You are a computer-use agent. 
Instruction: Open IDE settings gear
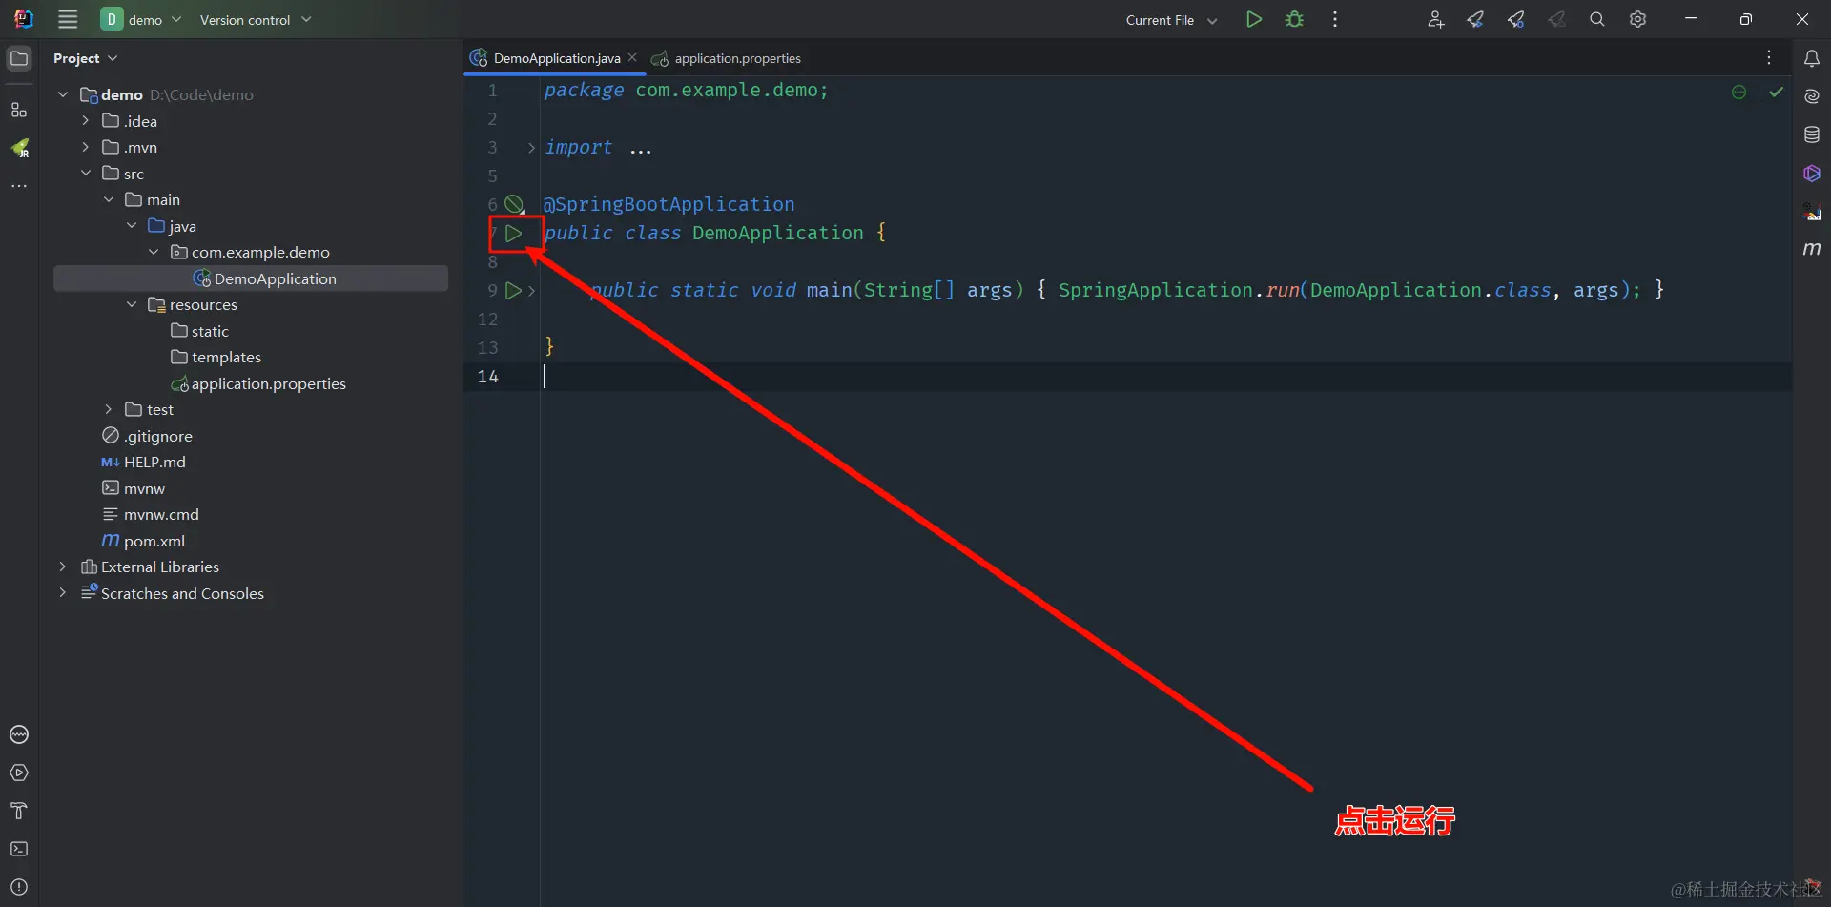point(1637,19)
